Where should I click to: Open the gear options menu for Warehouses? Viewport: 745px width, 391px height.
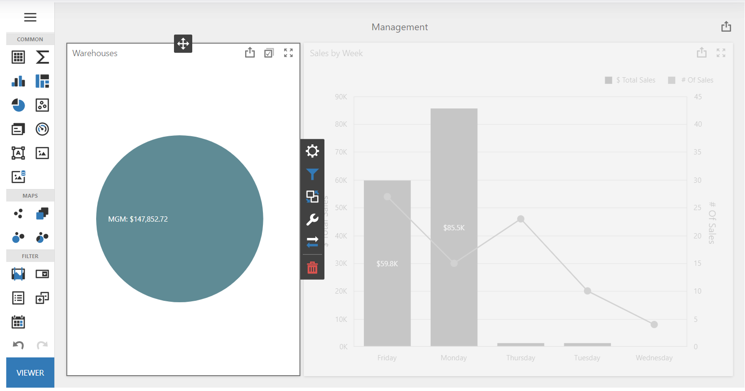click(312, 151)
